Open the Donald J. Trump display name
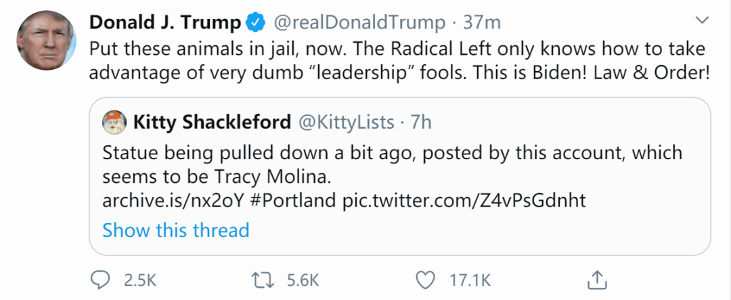 click(x=165, y=23)
